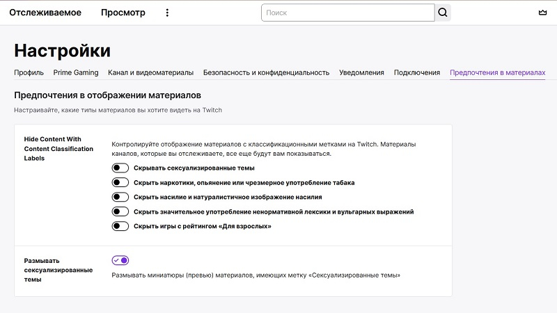557x313 pixels.
Task: Toggle "Скрывать сексуализированные темы" switch
Action: pyautogui.click(x=120, y=168)
